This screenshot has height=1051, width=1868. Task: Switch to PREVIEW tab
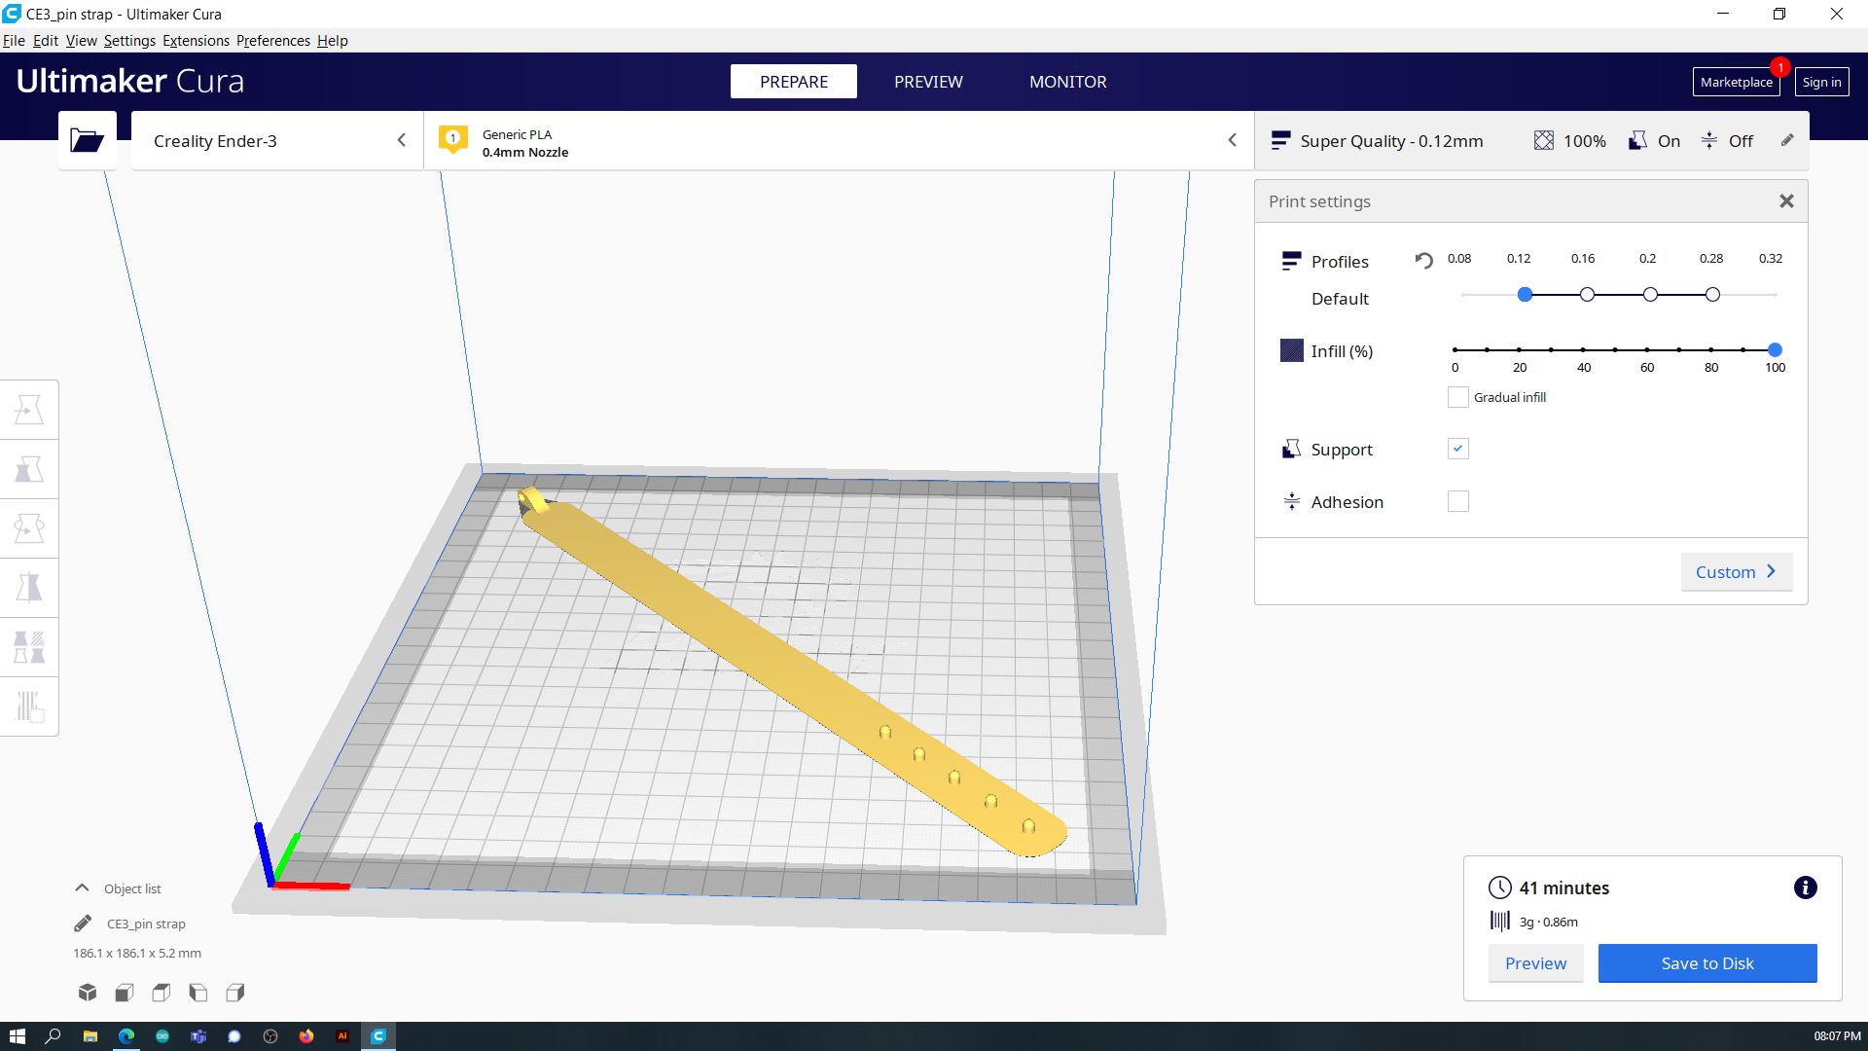(x=929, y=81)
